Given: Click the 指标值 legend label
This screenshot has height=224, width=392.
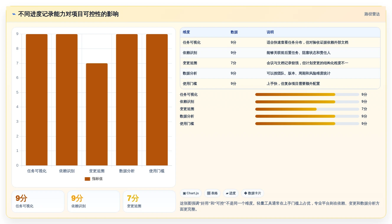Looking at the screenshot, I should [97, 179].
